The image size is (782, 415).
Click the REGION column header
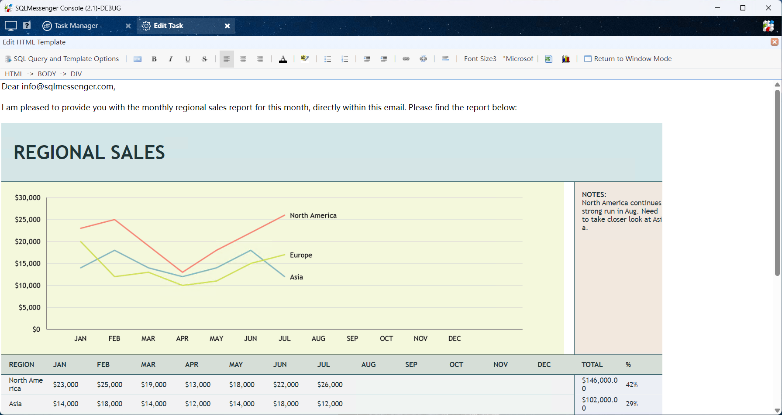21,364
